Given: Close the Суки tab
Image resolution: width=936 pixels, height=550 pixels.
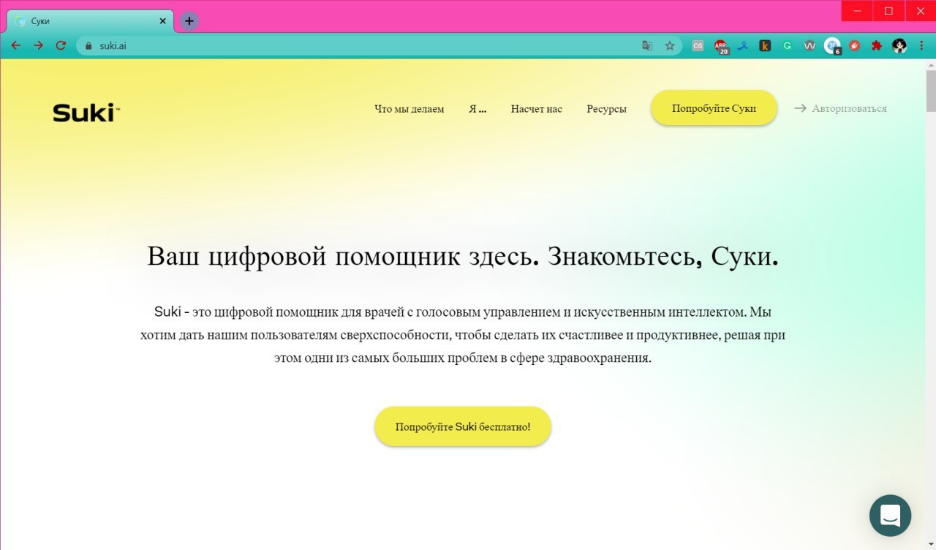Looking at the screenshot, I should [163, 21].
